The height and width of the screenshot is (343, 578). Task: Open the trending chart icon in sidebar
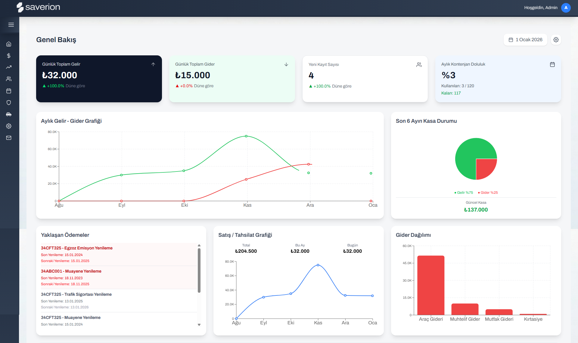pyautogui.click(x=9, y=67)
